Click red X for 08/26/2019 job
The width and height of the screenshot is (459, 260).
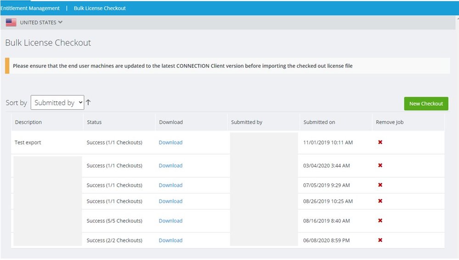click(380, 201)
